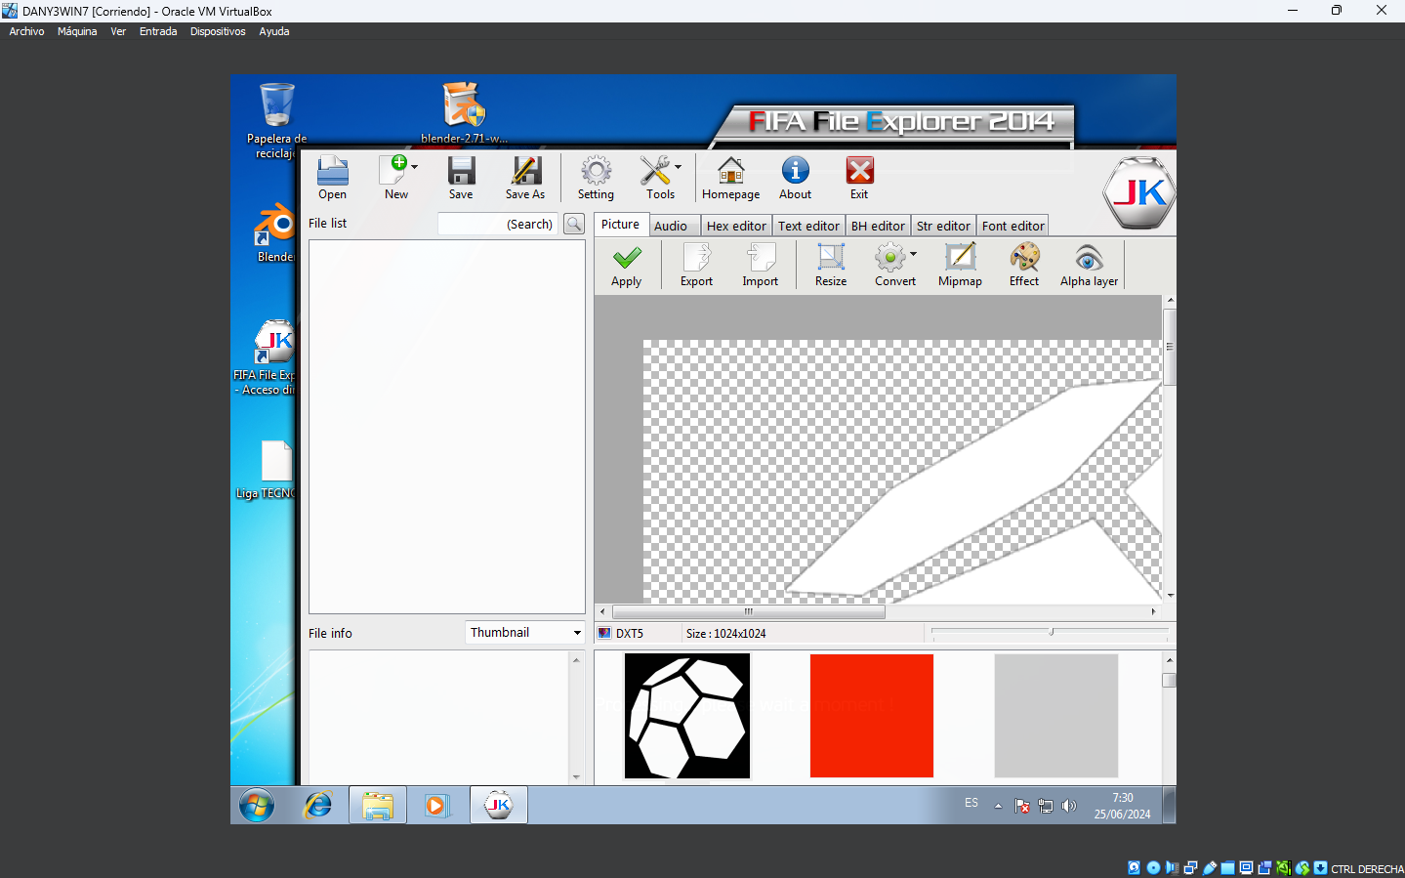Click the green Apply checkmark
Viewport: 1405px width, 878px height.
click(x=627, y=258)
